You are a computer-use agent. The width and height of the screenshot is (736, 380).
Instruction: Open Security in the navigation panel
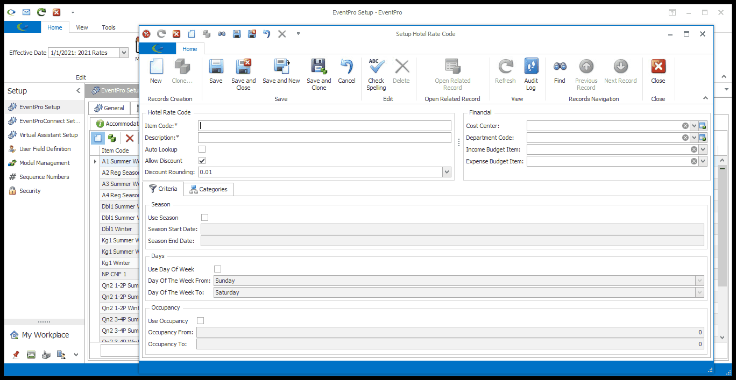point(44,191)
